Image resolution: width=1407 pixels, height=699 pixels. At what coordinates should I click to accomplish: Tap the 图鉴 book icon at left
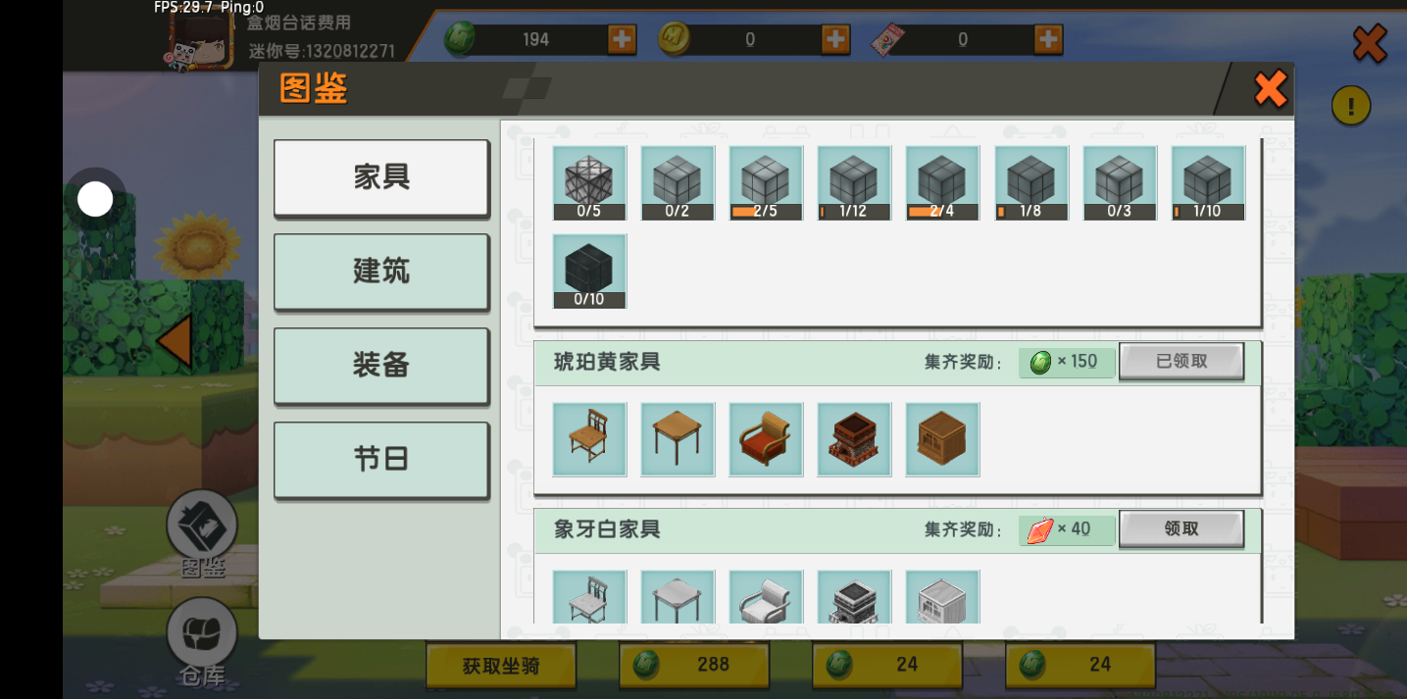[x=202, y=534]
